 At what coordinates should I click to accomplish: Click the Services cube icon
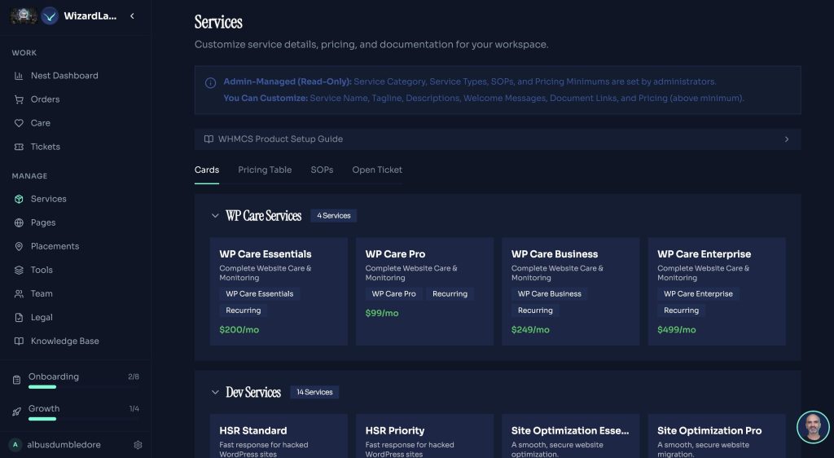[x=19, y=199]
